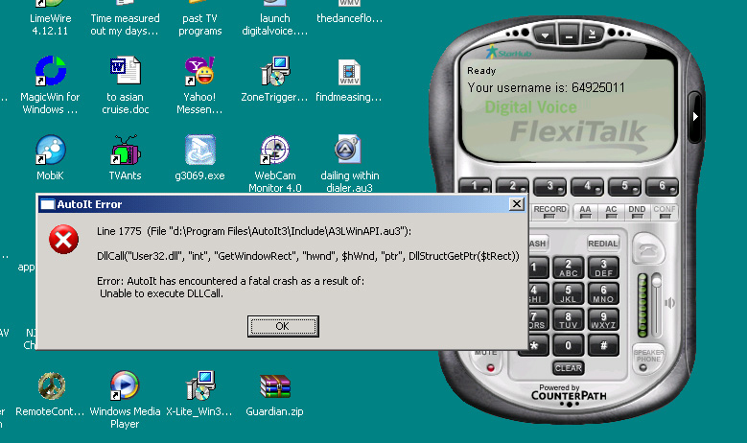
Task: Click the speaker volume slider handle
Action: click(657, 281)
